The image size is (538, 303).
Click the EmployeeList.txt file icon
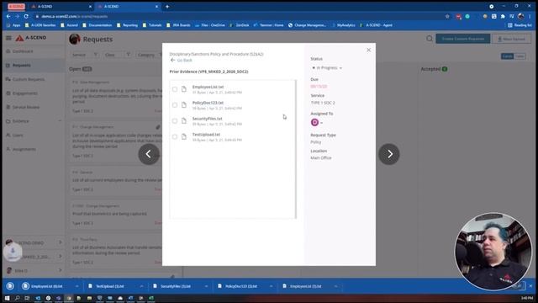[x=184, y=89]
